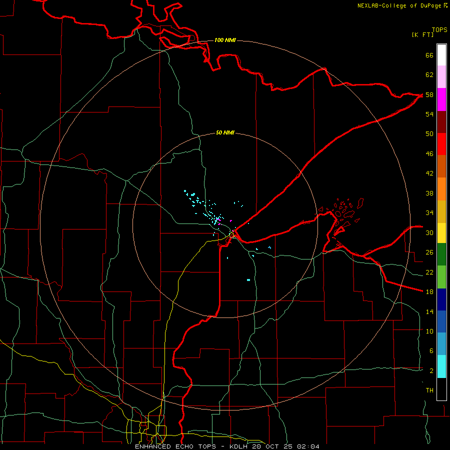
Task: Select the 50 NMI range ring label
Action: (x=225, y=132)
